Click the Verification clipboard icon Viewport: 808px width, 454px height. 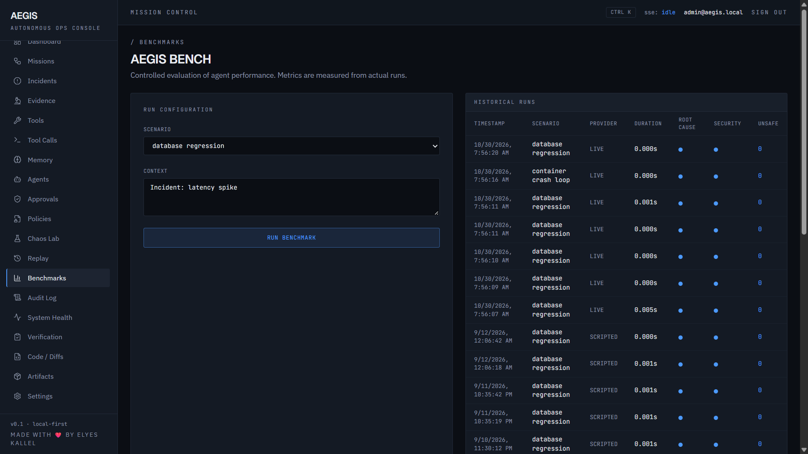point(17,337)
